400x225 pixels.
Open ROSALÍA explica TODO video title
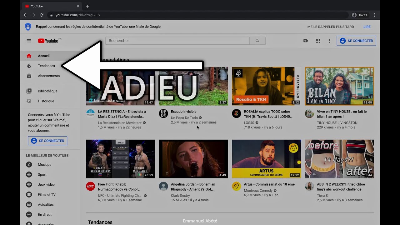click(268, 114)
